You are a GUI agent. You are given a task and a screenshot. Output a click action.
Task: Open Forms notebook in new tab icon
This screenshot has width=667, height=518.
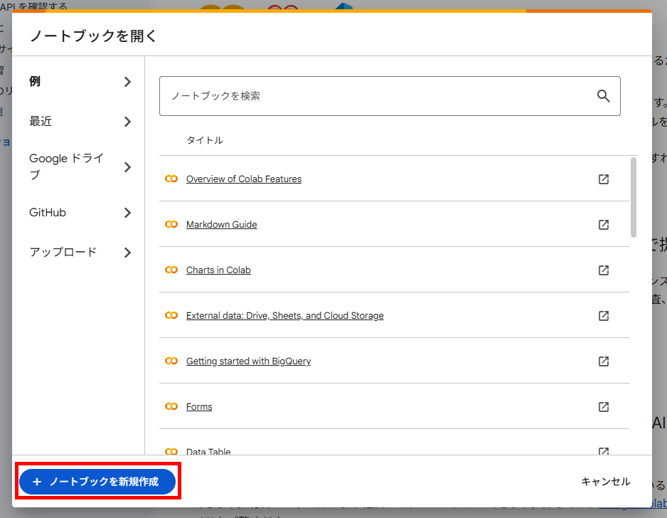[x=604, y=407]
